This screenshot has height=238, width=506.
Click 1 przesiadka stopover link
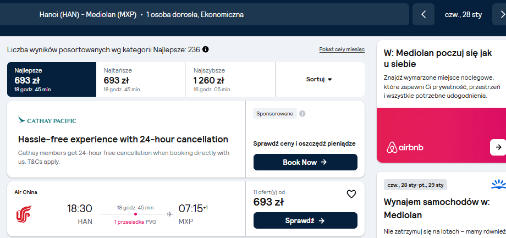129,222
